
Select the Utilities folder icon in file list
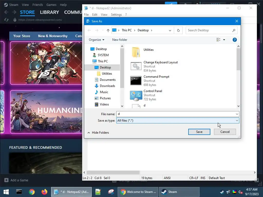pyautogui.click(x=136, y=52)
